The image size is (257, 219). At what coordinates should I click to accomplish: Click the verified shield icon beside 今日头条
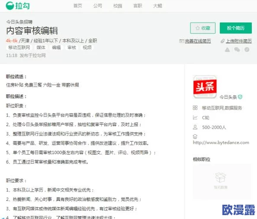click(x=240, y=97)
